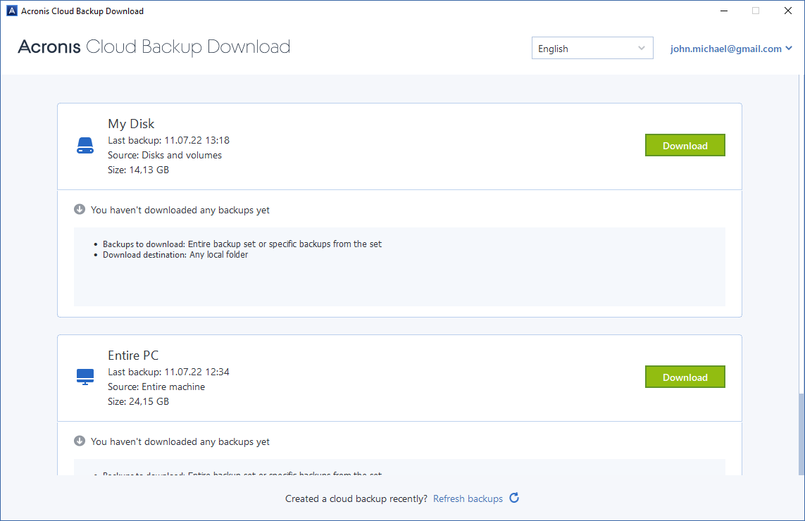Click 'Last backup: 11.07.22 12:34' text
The height and width of the screenshot is (521, 805).
click(168, 372)
